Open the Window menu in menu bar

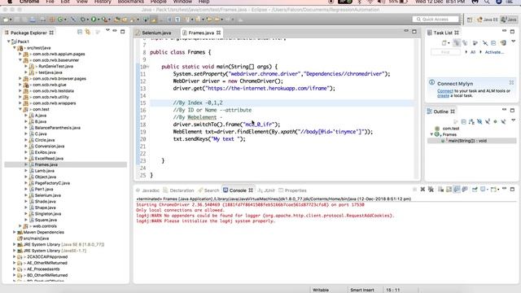pos(182,2)
